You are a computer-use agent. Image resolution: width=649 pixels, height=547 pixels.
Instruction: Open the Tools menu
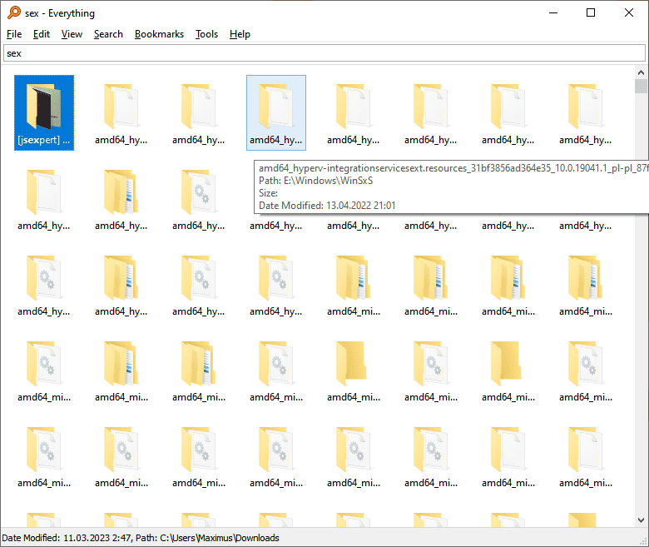[206, 34]
